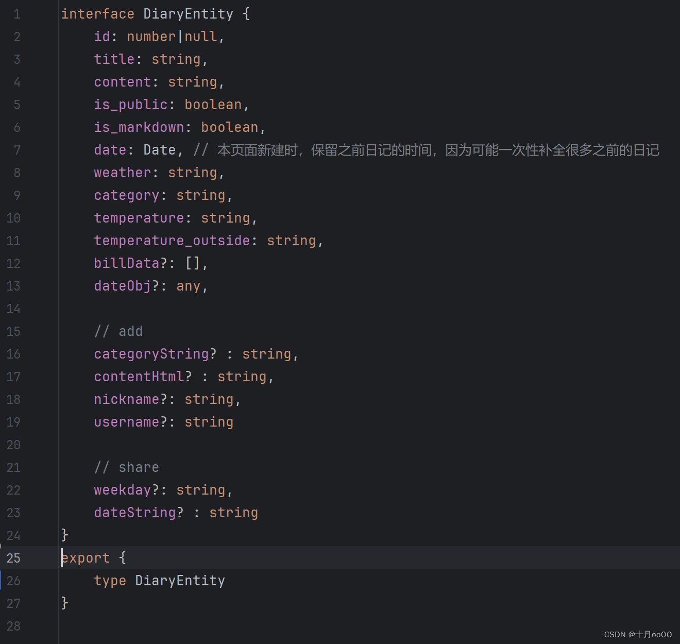Click 'string' type on the weather line

[193, 173]
